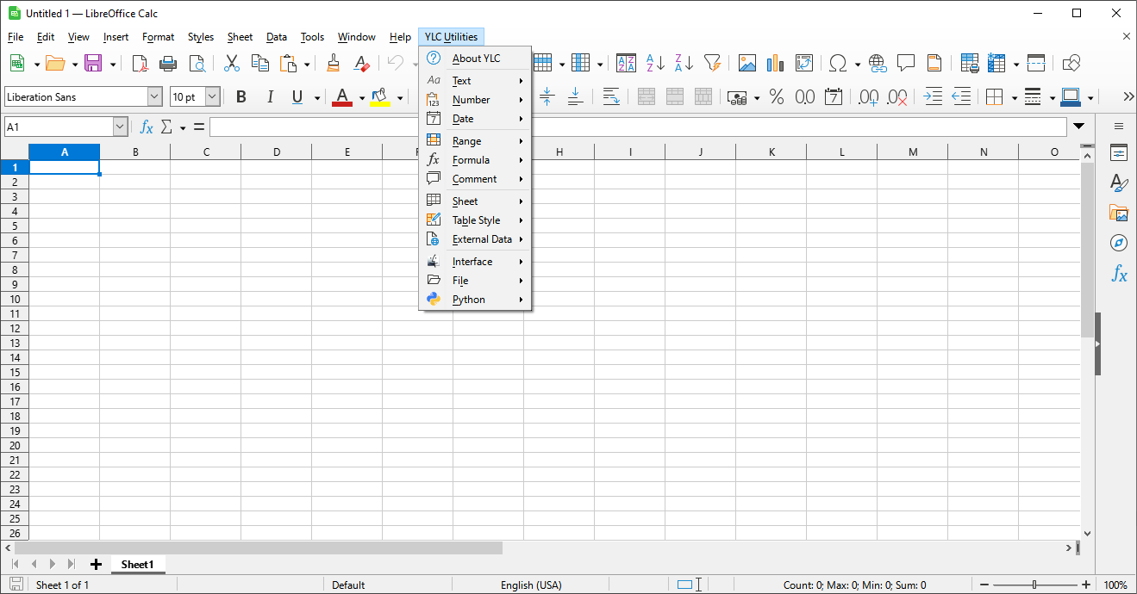Select About YLC menu entry

pos(476,59)
